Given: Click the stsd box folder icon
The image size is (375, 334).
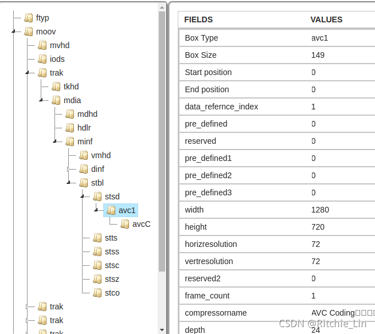Looking at the screenshot, I should 97,197.
